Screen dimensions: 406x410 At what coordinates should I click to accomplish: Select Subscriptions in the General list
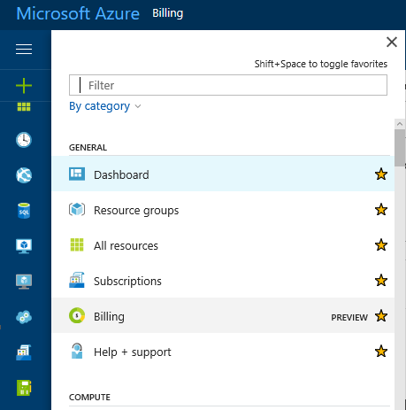pos(223,281)
